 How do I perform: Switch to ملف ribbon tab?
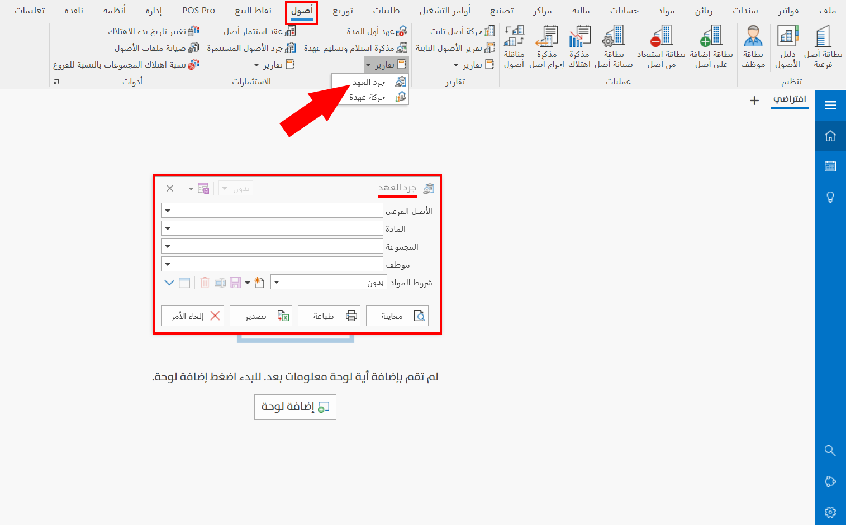828,11
